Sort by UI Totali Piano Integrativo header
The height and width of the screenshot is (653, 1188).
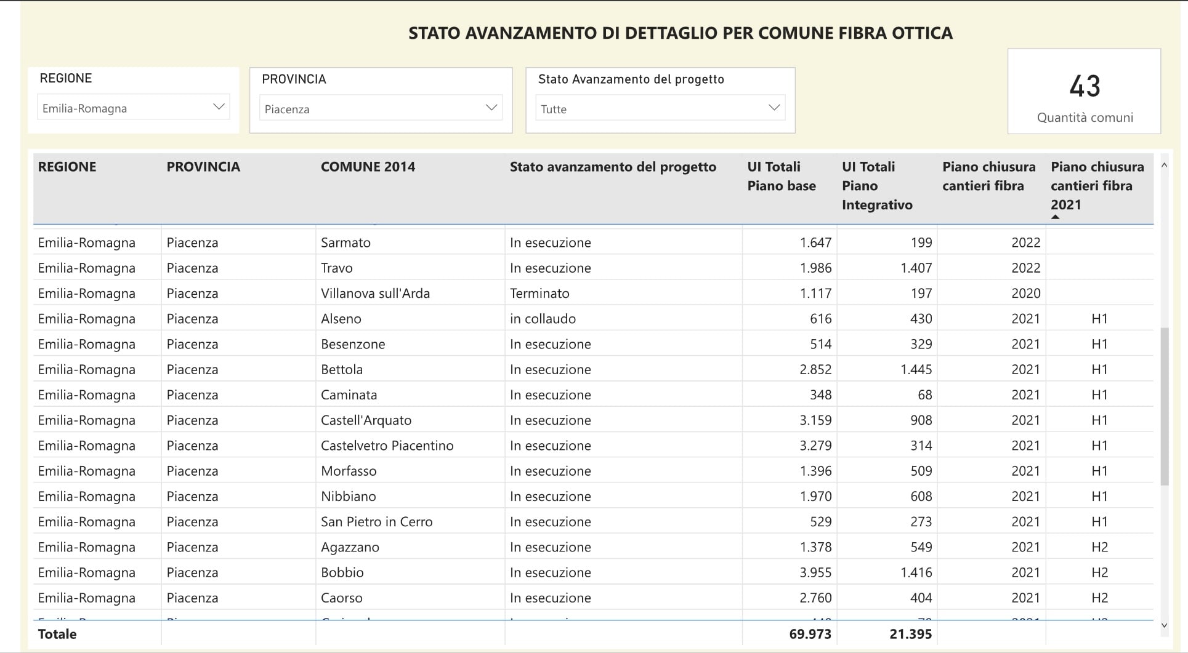click(876, 185)
